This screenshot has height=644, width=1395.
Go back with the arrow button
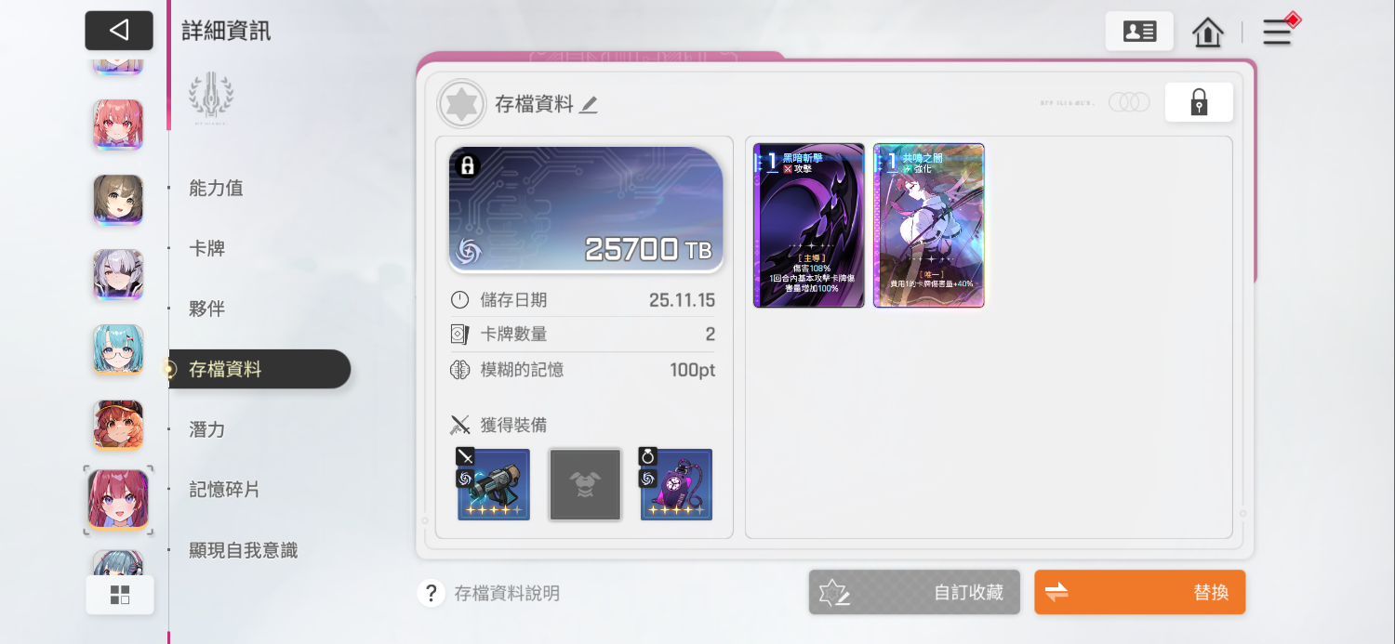(119, 31)
